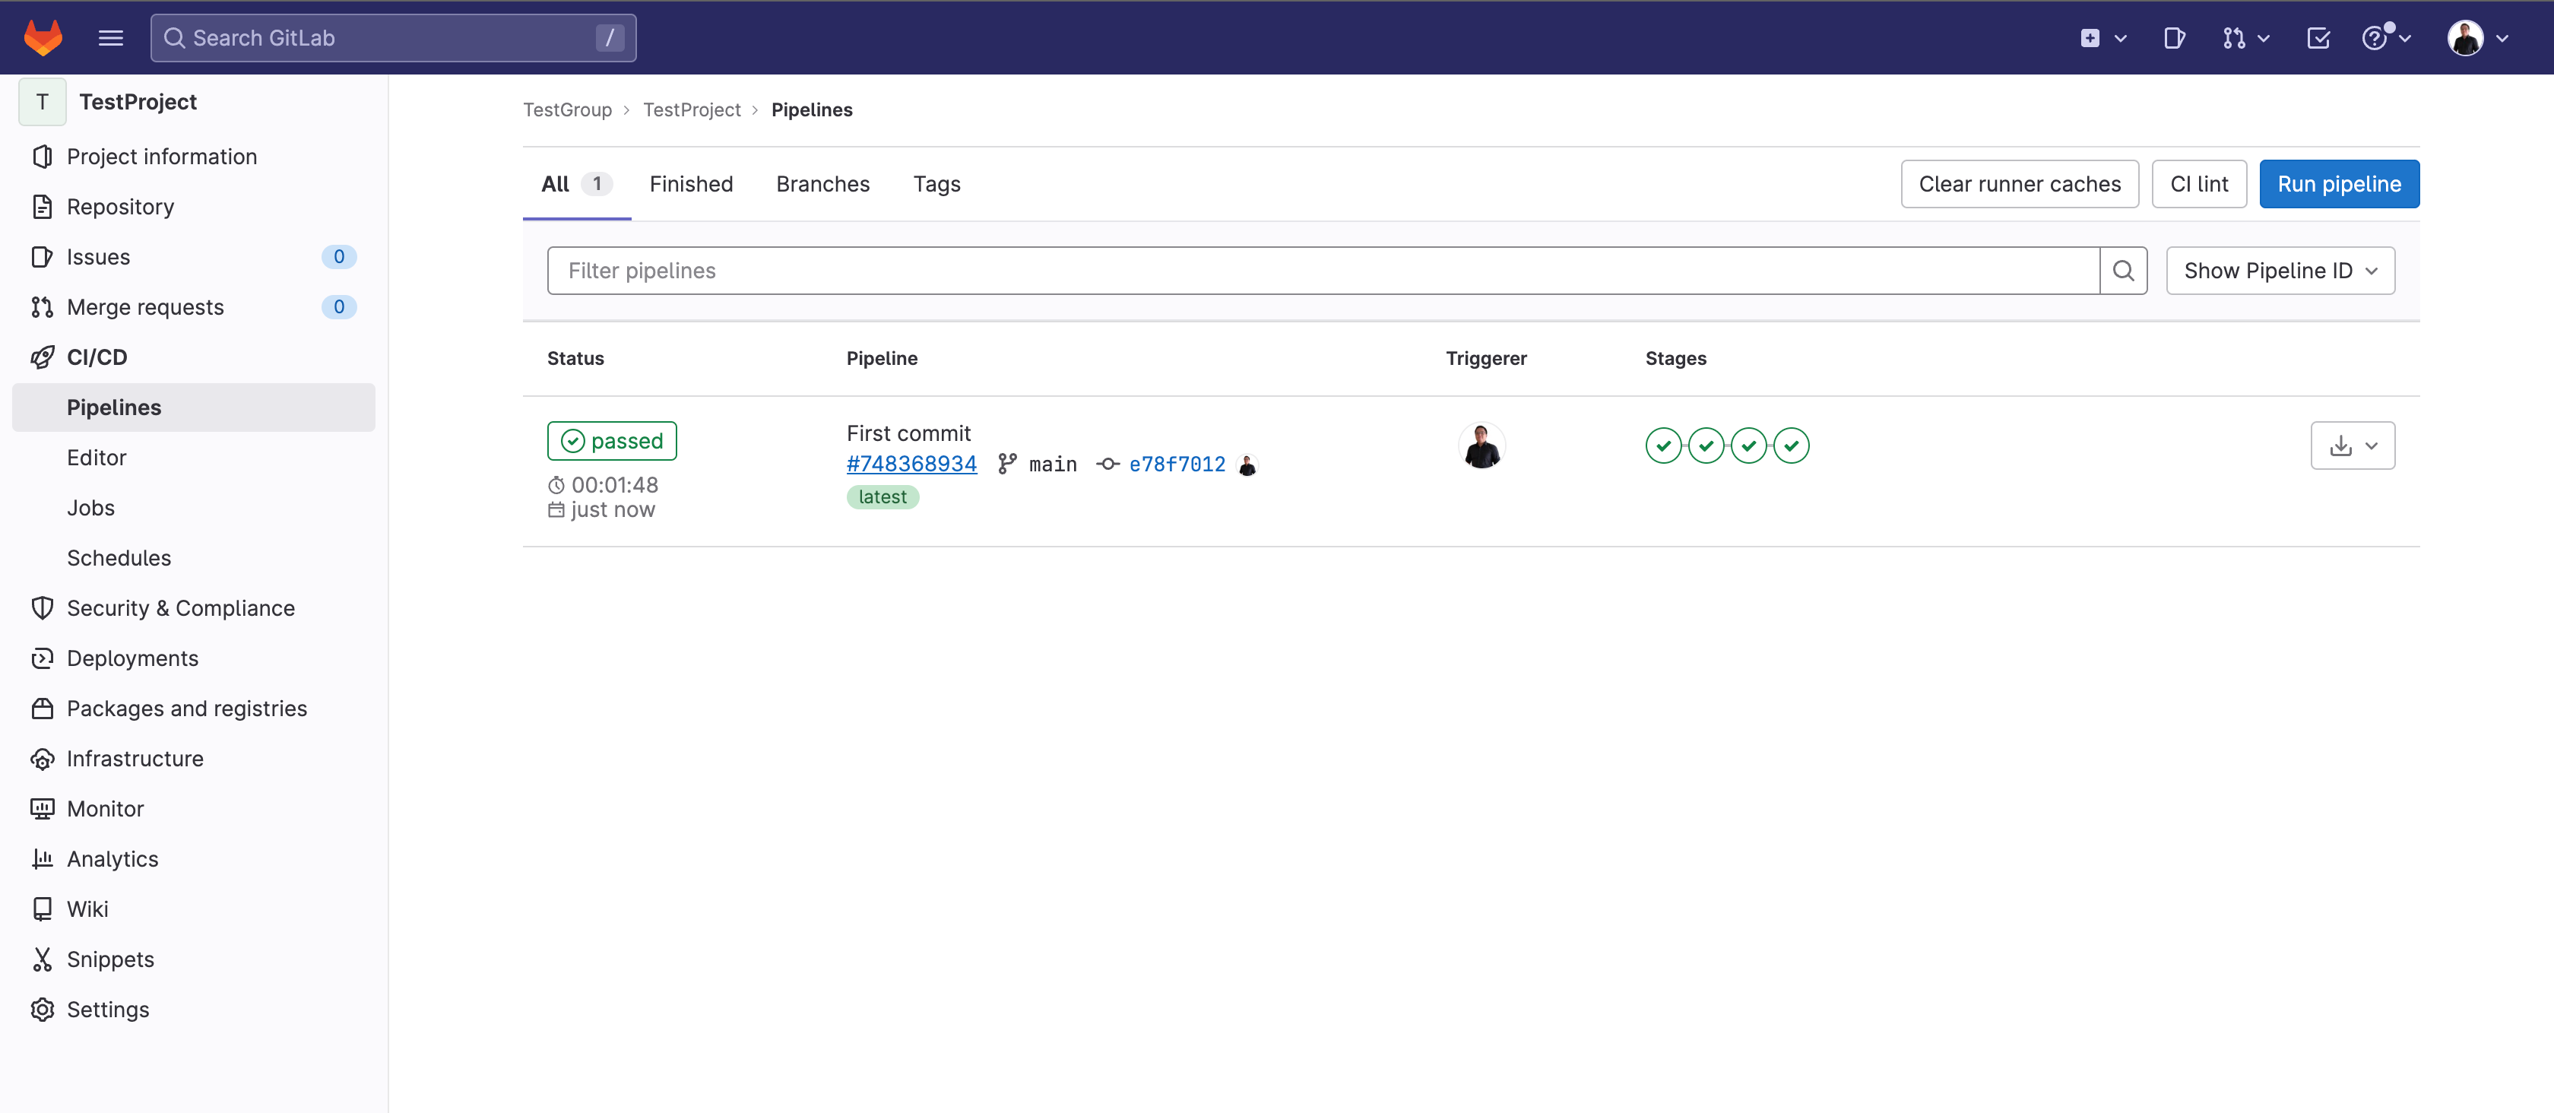The image size is (2554, 1113).
Task: Click the passed status badge
Action: (612, 440)
